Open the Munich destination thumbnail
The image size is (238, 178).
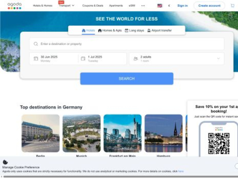81,133
